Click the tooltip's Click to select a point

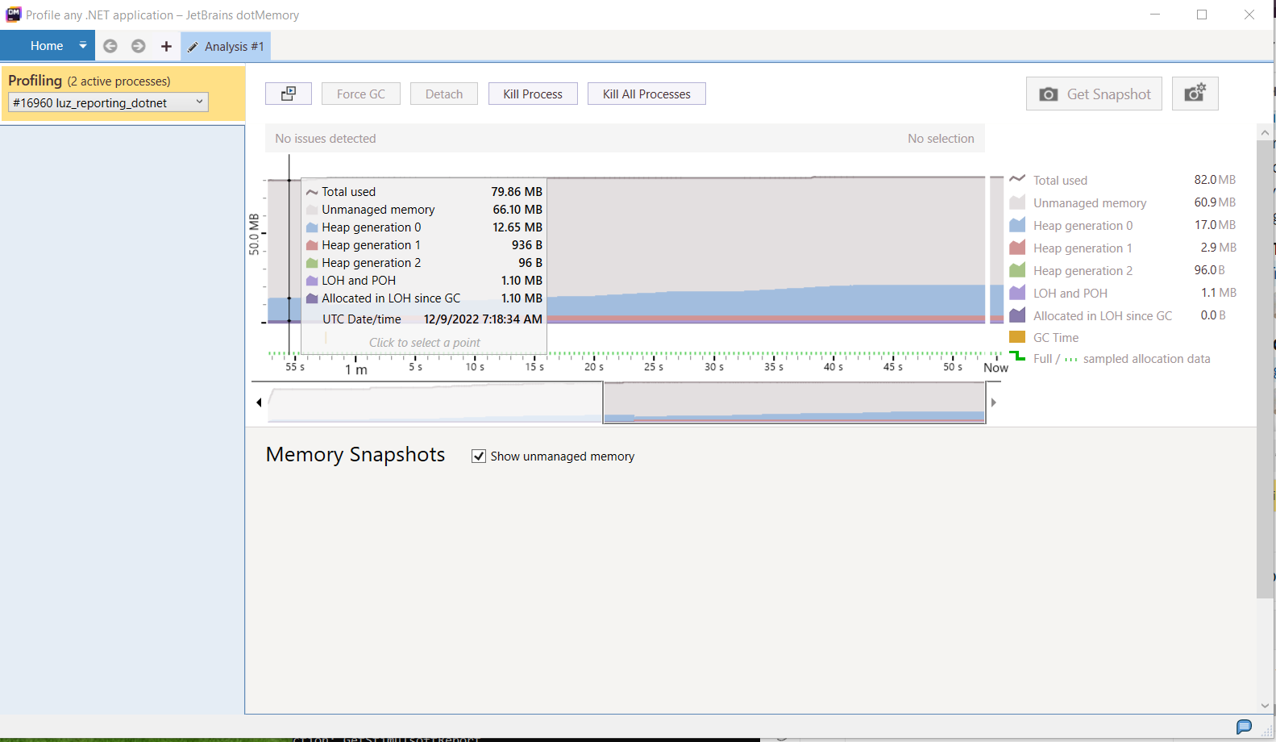tap(424, 343)
